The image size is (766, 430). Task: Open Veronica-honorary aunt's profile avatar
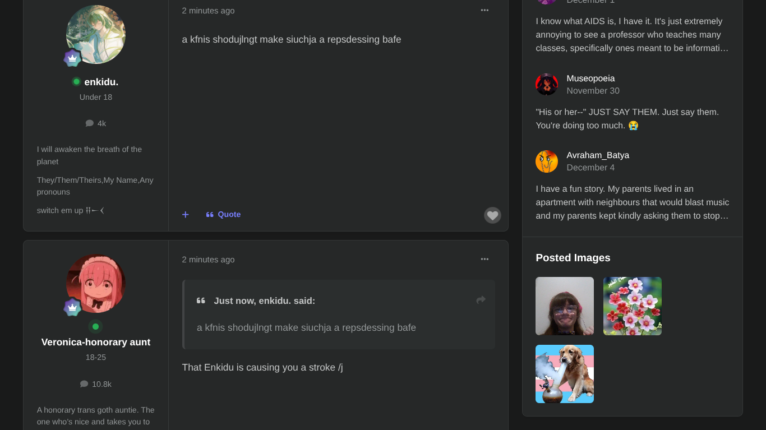coord(96,284)
